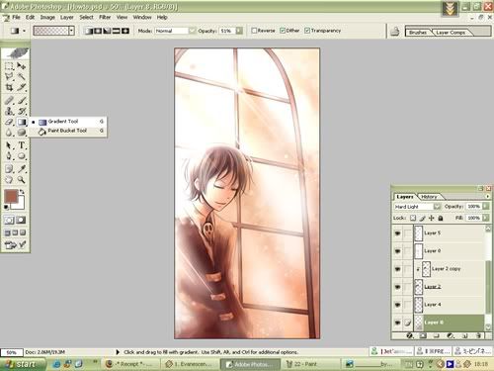Image resolution: width=494 pixels, height=371 pixels.
Task: Open the File menu
Action: click(x=16, y=17)
